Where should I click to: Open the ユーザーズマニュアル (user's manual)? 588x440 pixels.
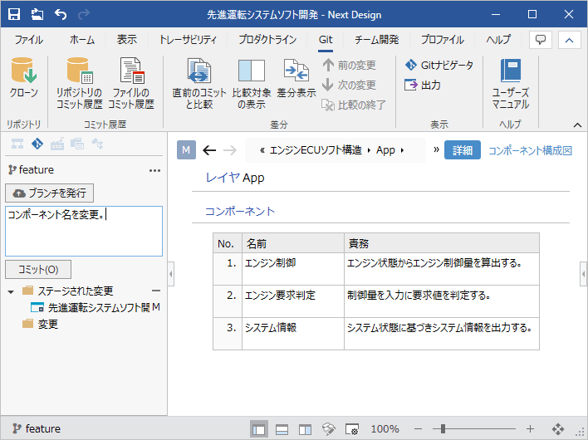tap(510, 84)
